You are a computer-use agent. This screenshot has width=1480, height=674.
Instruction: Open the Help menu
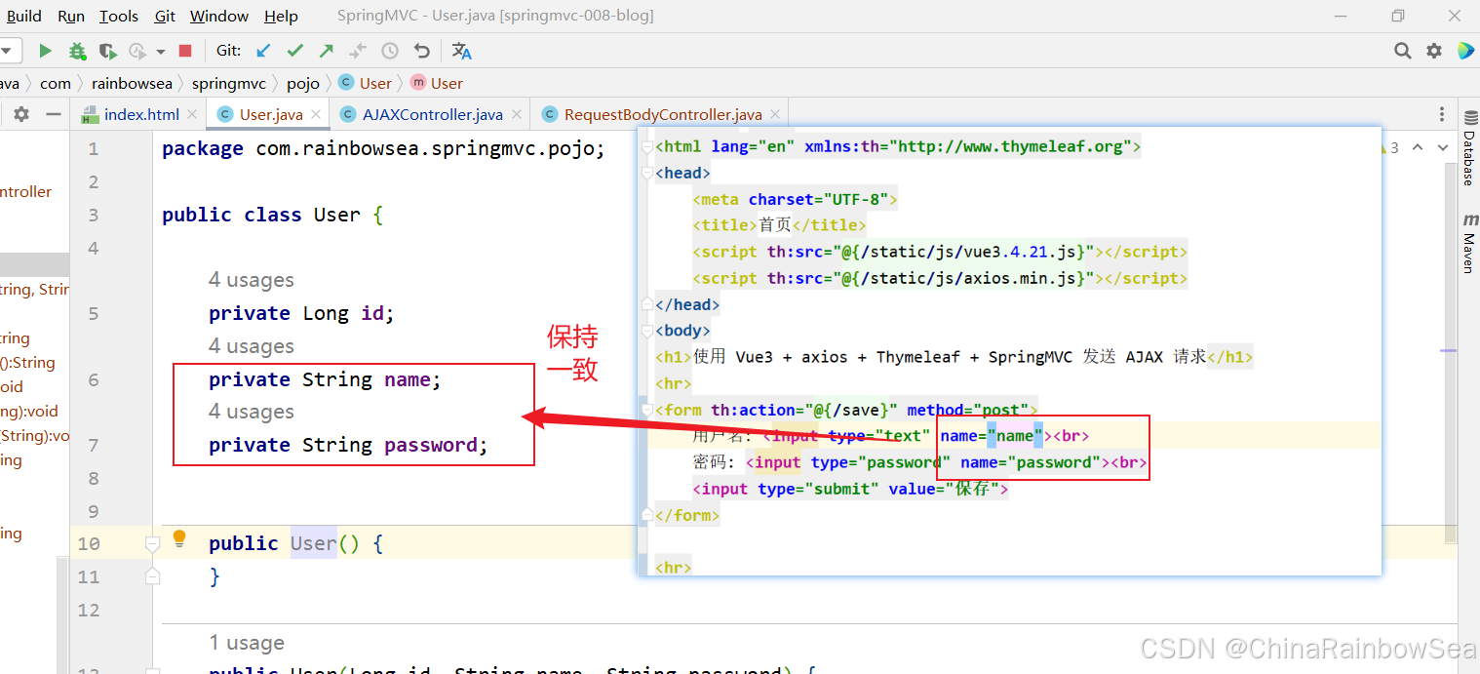[282, 16]
